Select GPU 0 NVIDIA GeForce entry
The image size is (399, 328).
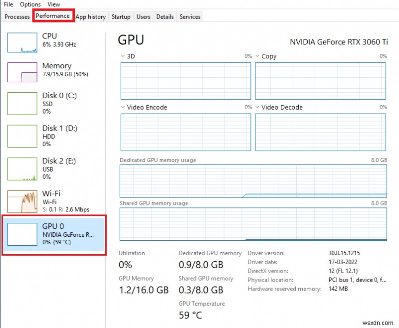(x=54, y=234)
